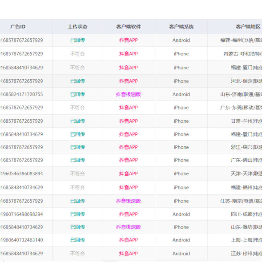This screenshot has height=262, width=262.
Task: Click the 上传状态 column header
Action: tap(77, 27)
